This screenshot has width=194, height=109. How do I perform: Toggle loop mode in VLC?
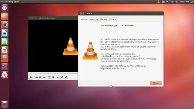coord(62,78)
